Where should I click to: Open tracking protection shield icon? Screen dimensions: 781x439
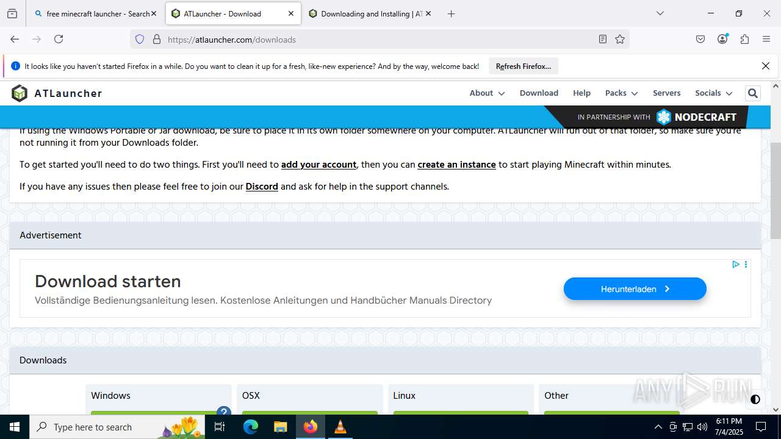(140, 39)
